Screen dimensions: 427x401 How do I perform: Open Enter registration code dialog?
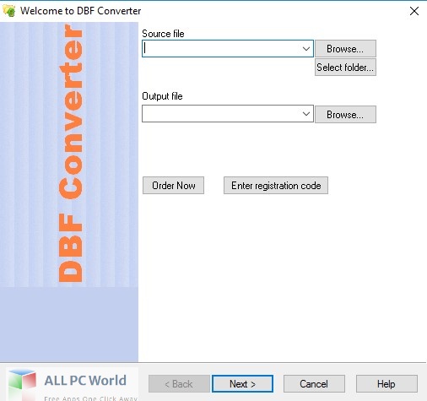click(x=276, y=186)
